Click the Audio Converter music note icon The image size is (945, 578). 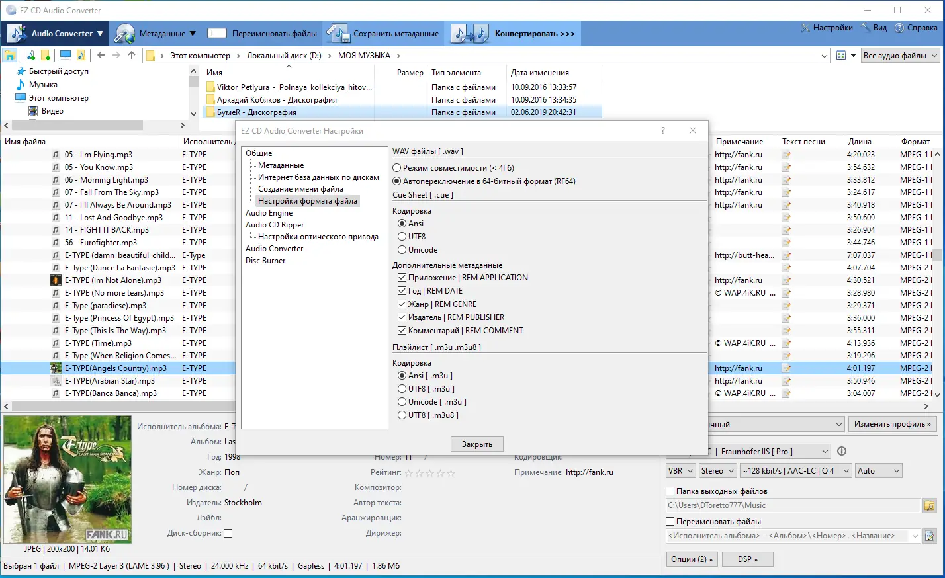(17, 33)
